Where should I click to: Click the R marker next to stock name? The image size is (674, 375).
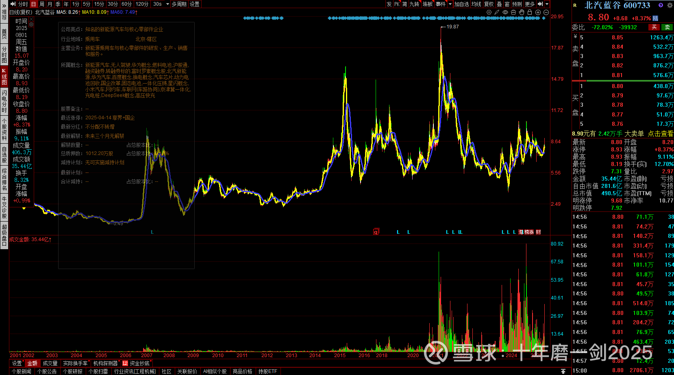575,5
